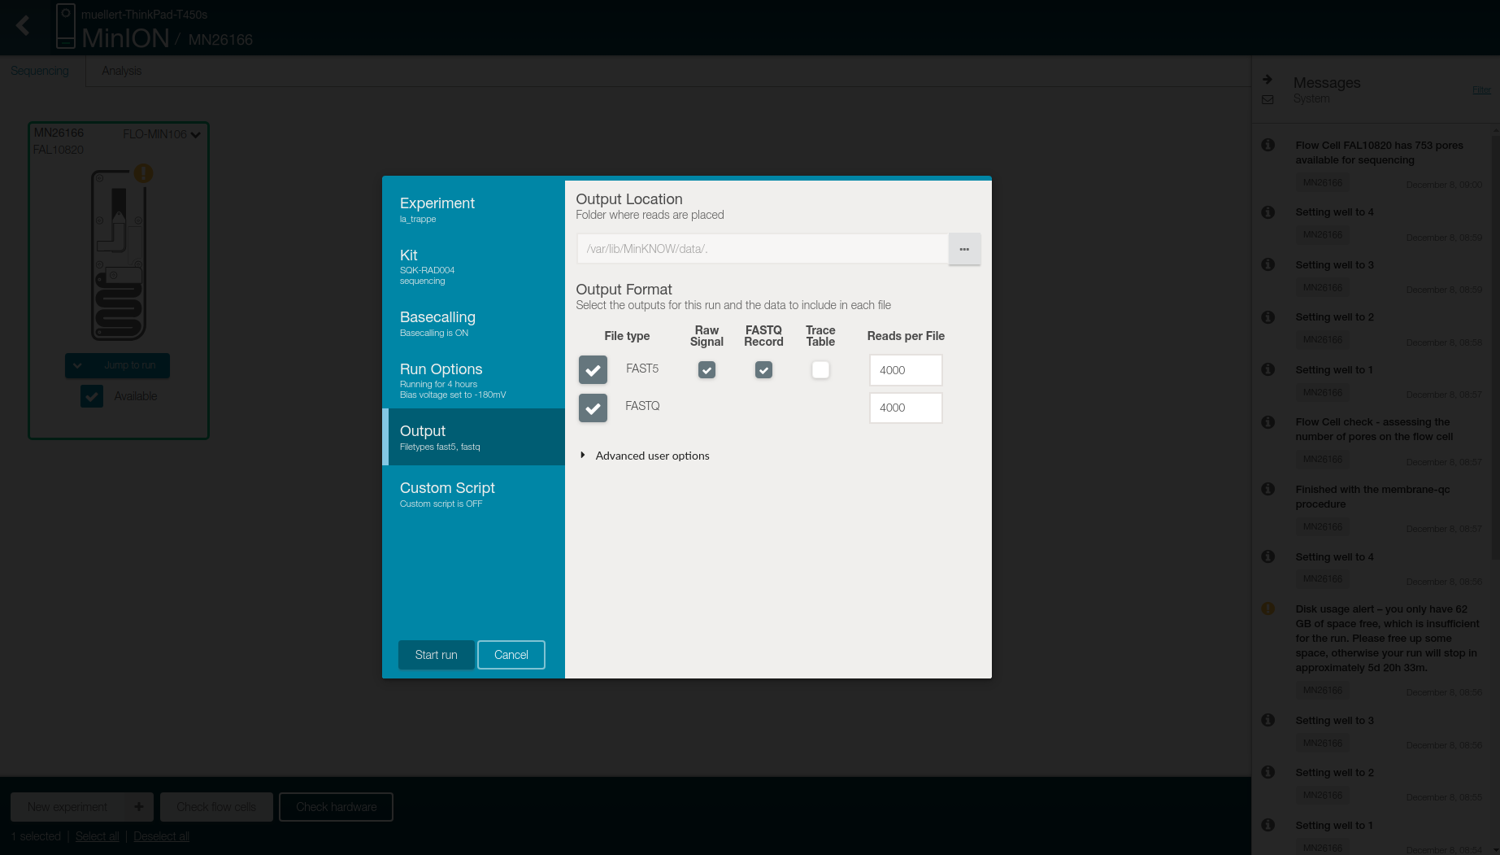Viewport: 1500px width, 855px height.
Task: Expand Advanced user options
Action: coord(583,456)
